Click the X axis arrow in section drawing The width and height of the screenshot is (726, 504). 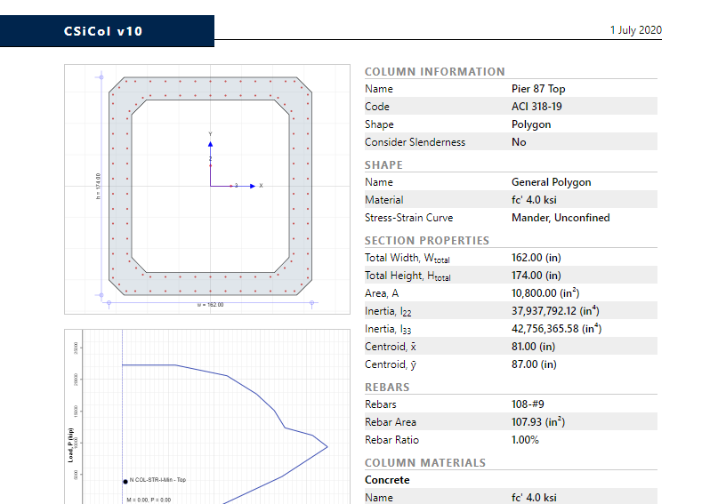click(252, 186)
